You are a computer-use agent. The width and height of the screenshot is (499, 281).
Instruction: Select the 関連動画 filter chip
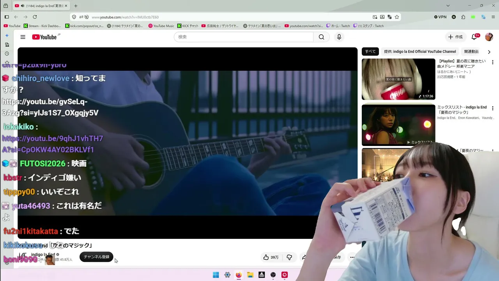471,52
